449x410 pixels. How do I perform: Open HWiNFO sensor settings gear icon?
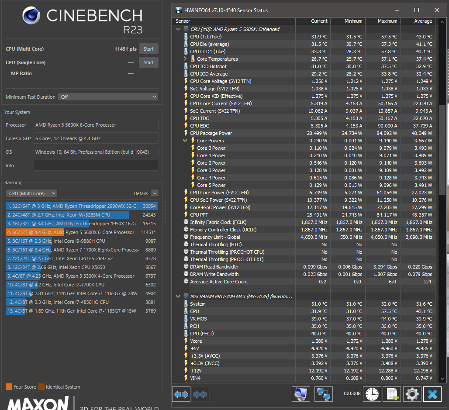click(x=412, y=394)
